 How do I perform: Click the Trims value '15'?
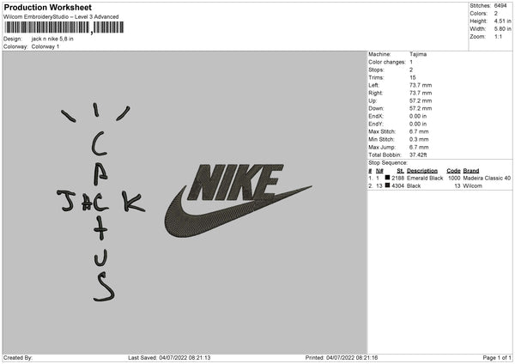[413, 77]
